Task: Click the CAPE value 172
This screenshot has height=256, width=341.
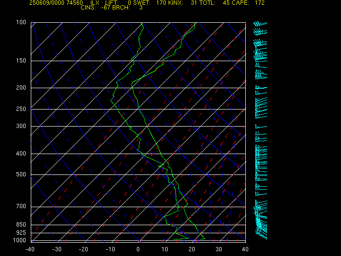Action: point(260,3)
